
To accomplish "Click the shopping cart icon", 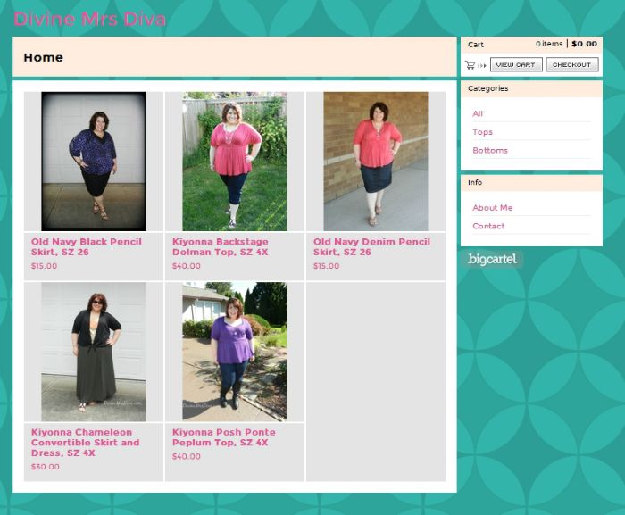I will pos(471,65).
